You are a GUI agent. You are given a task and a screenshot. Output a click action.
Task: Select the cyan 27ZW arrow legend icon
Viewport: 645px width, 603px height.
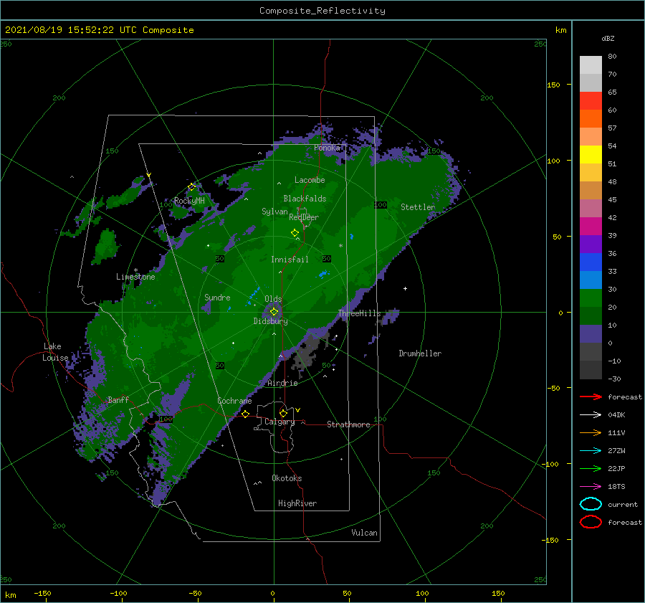[x=591, y=451]
